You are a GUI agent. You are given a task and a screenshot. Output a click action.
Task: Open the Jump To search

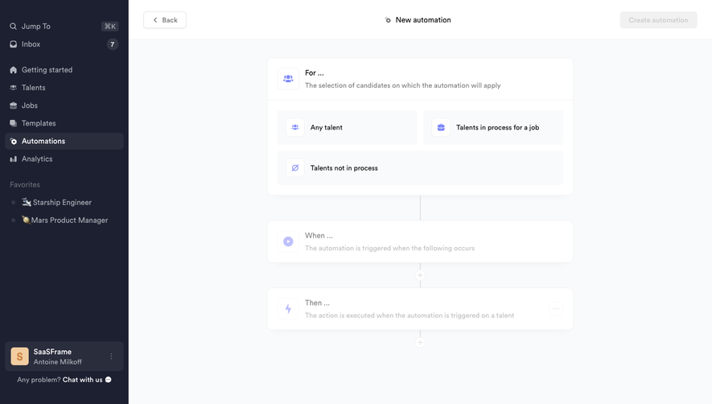point(64,27)
